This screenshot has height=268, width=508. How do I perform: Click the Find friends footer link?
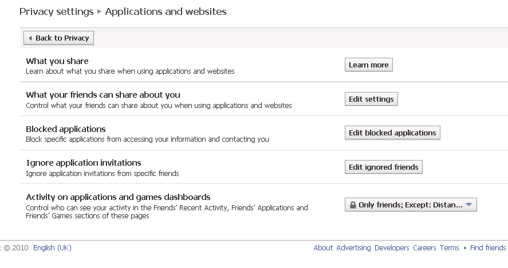[x=488, y=248]
